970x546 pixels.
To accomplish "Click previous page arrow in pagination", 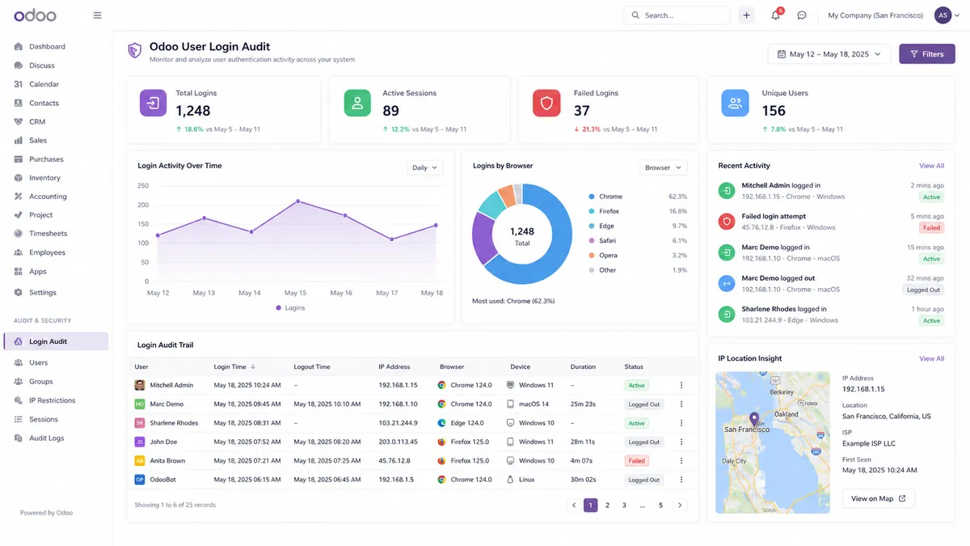I will pos(573,505).
